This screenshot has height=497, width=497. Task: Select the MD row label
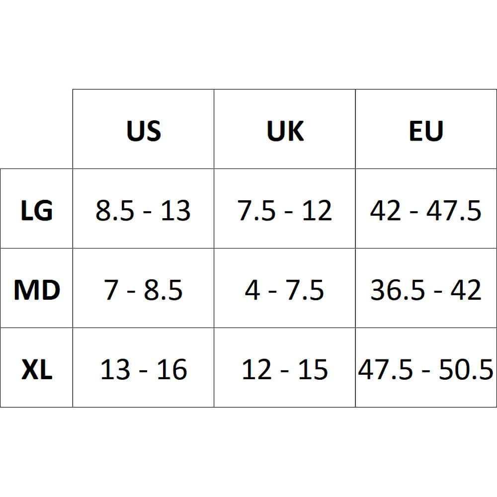coord(36,290)
